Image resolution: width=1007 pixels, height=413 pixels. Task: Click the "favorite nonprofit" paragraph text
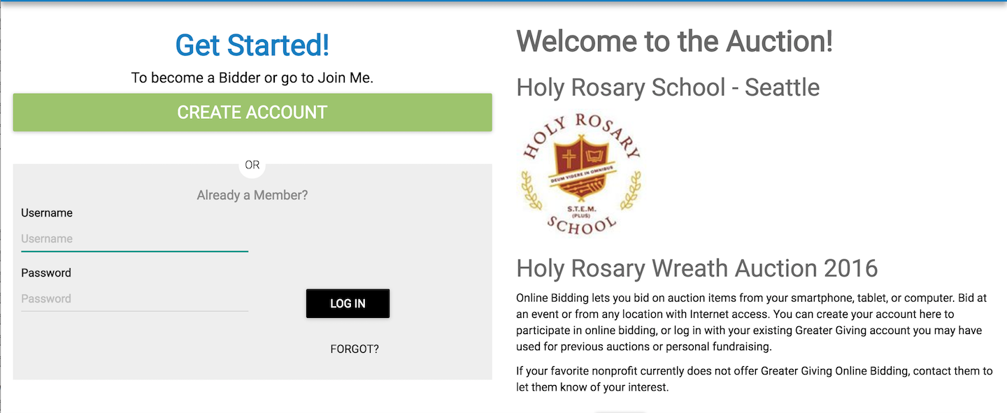pyautogui.click(x=754, y=379)
